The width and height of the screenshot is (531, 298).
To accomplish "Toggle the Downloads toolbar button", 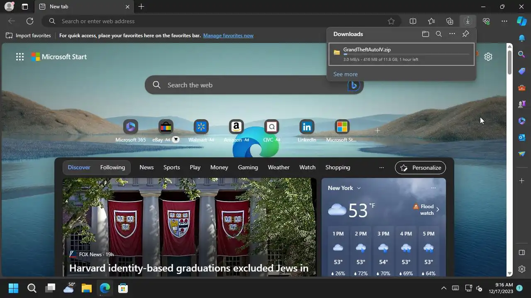I will coord(468,21).
